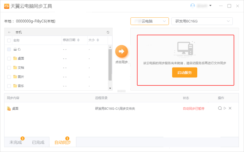Click the 图片 folder name
The width and height of the screenshot is (244, 152).
pyautogui.click(x=21, y=77)
